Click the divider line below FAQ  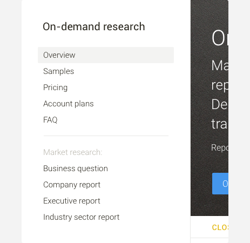coord(106,136)
